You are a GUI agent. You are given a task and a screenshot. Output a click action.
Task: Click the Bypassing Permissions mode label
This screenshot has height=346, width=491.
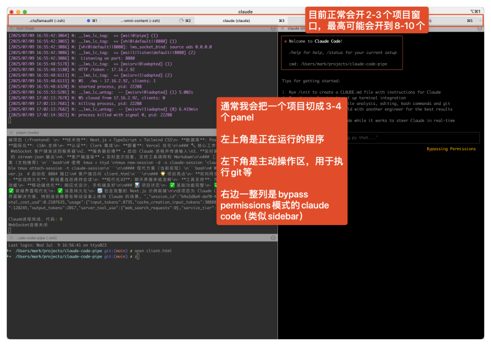[451, 149]
